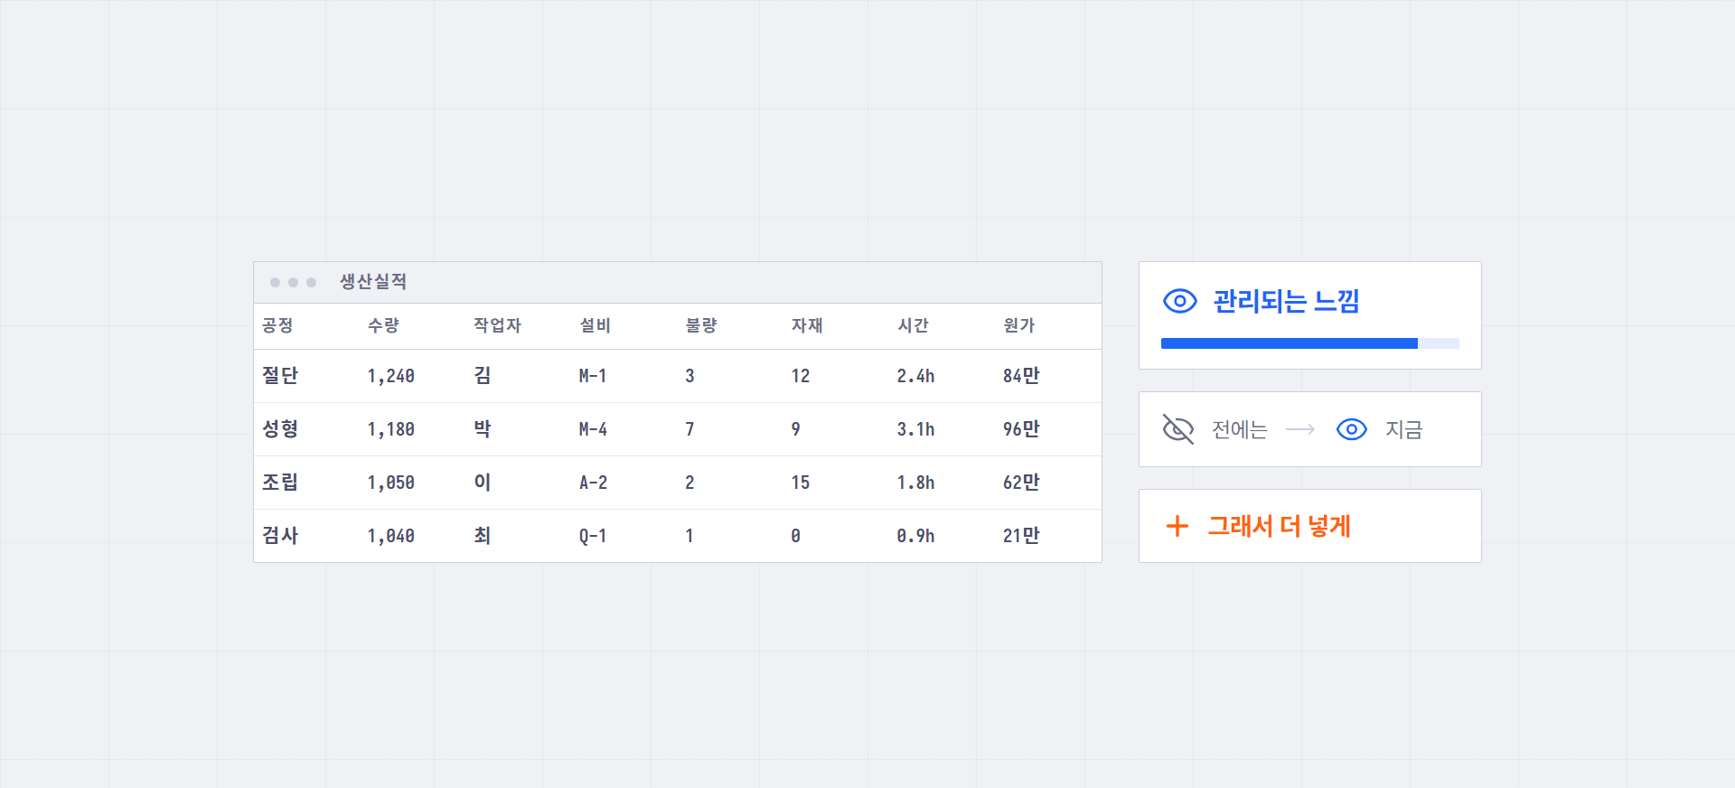This screenshot has width=1735, height=788.
Task: Click cost value 21만
Action: [x=1021, y=536]
